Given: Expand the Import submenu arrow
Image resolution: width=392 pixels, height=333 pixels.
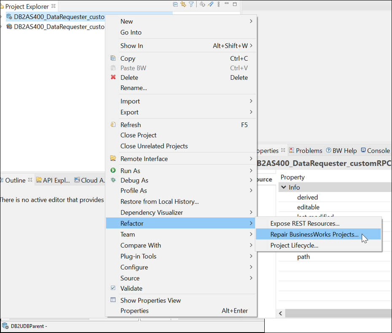Looking at the screenshot, I should [x=251, y=101].
